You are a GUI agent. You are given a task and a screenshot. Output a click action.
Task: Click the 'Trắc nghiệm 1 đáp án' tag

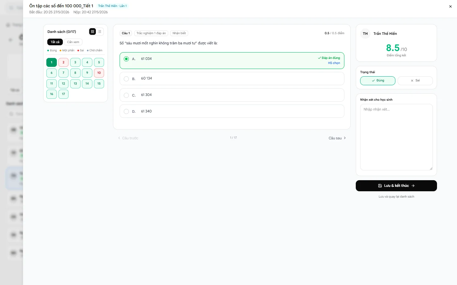pyautogui.click(x=151, y=33)
